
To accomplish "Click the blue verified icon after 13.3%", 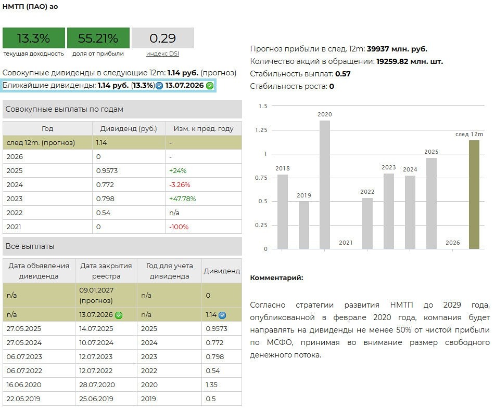I will (x=159, y=86).
